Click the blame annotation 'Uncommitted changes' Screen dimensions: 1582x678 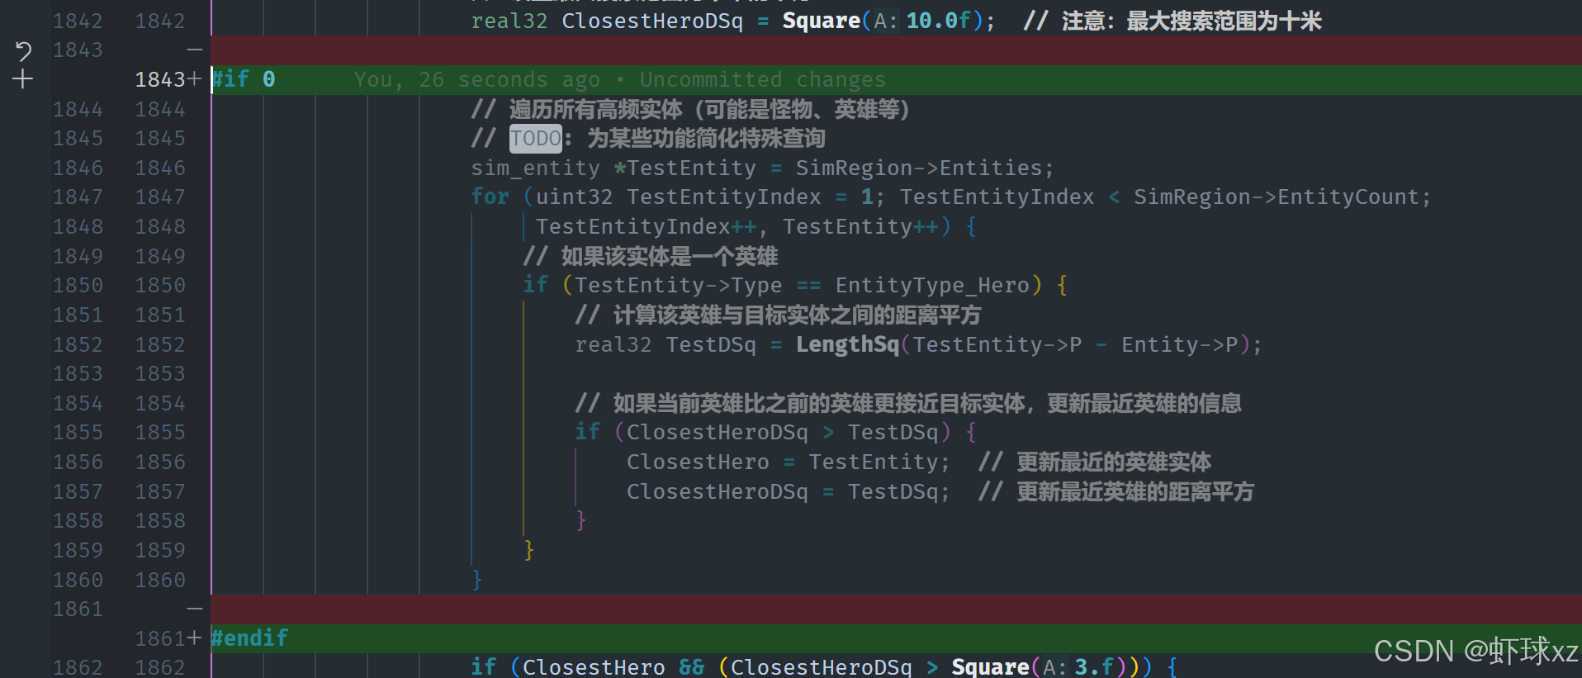pyautogui.click(x=762, y=80)
